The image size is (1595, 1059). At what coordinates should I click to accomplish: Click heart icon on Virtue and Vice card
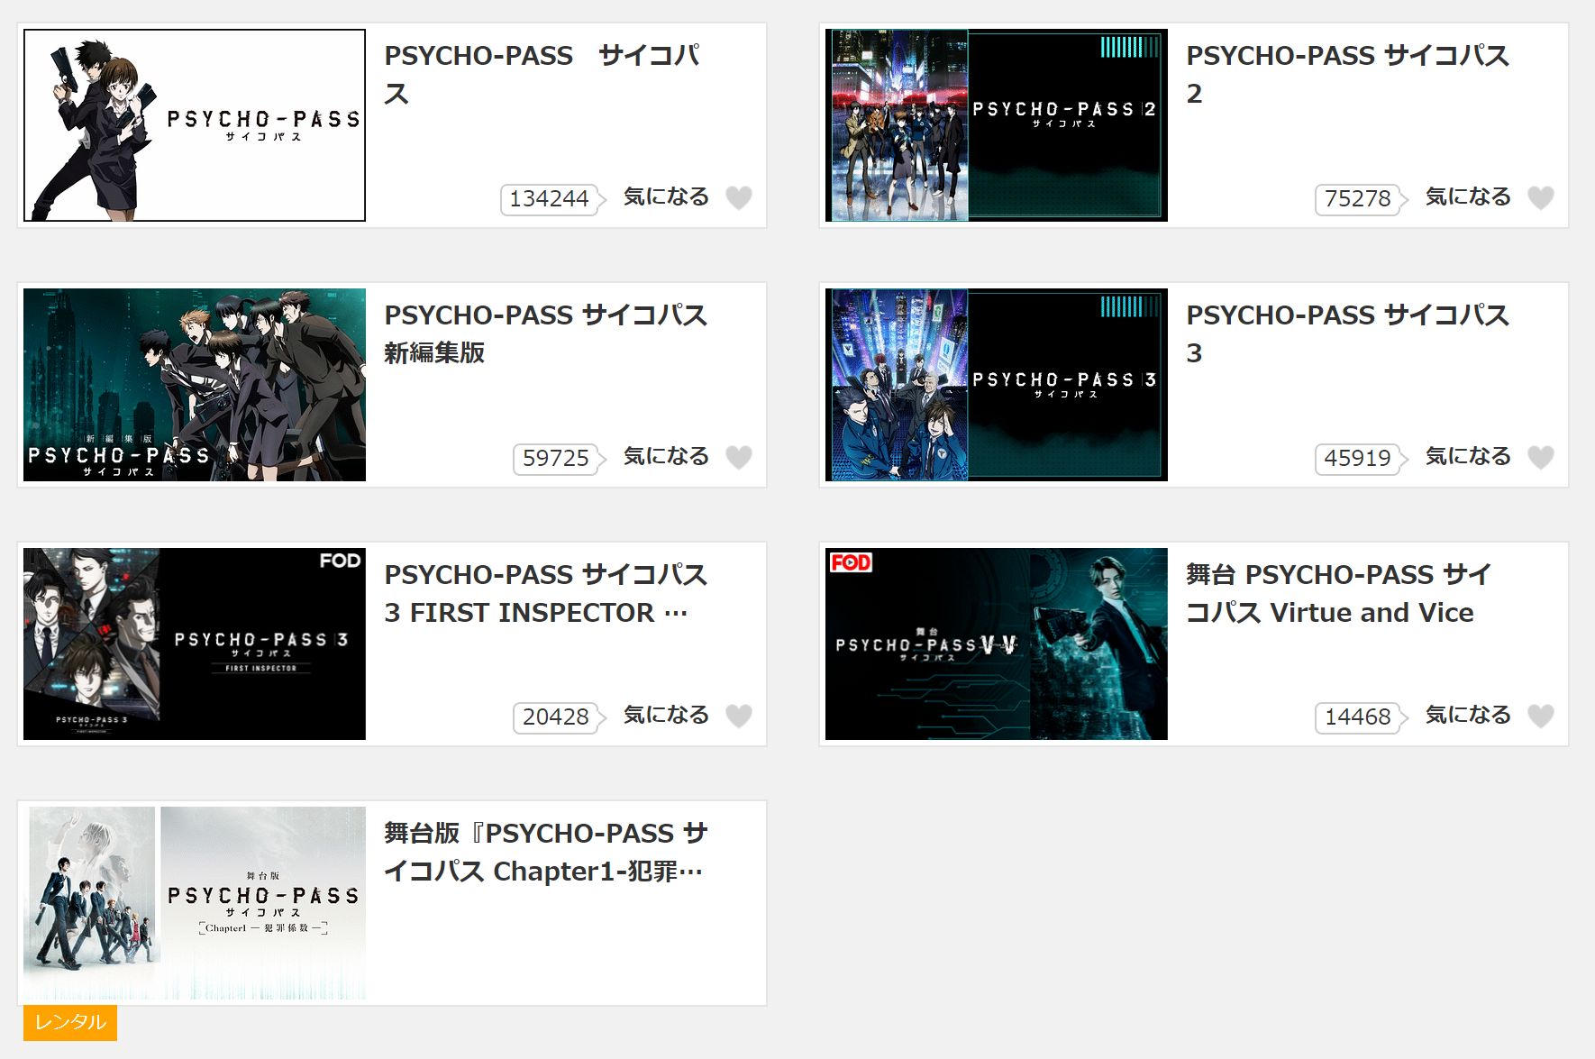pyautogui.click(x=1541, y=716)
